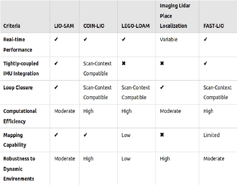Click the LIO-SAM Moderate computational efficiency cell
This screenshot has height=185, width=237.
tap(64, 111)
